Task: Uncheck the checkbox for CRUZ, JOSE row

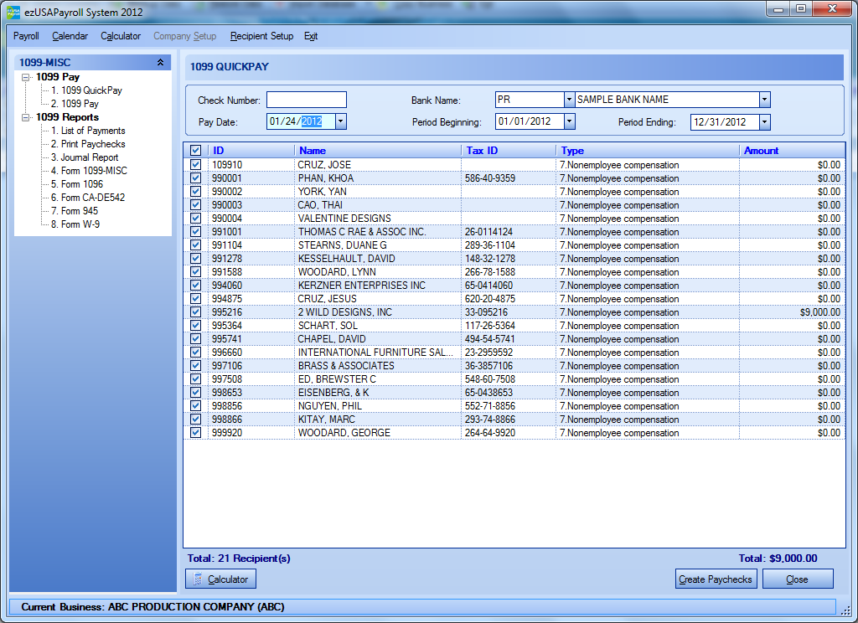Action: point(195,165)
